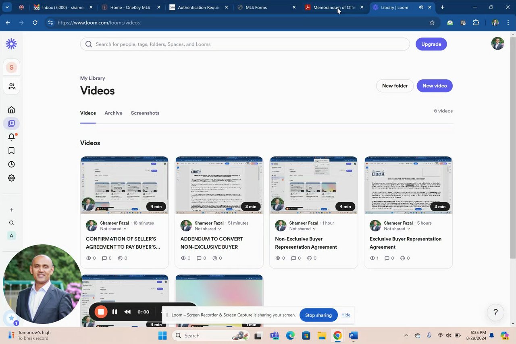516x344 pixels.
Task: View site information icon in address bar
Action: pos(50,23)
